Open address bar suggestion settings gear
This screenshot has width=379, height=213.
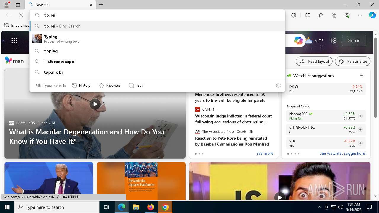pos(278,85)
